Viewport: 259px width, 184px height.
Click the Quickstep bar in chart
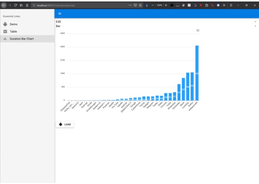[179, 92]
